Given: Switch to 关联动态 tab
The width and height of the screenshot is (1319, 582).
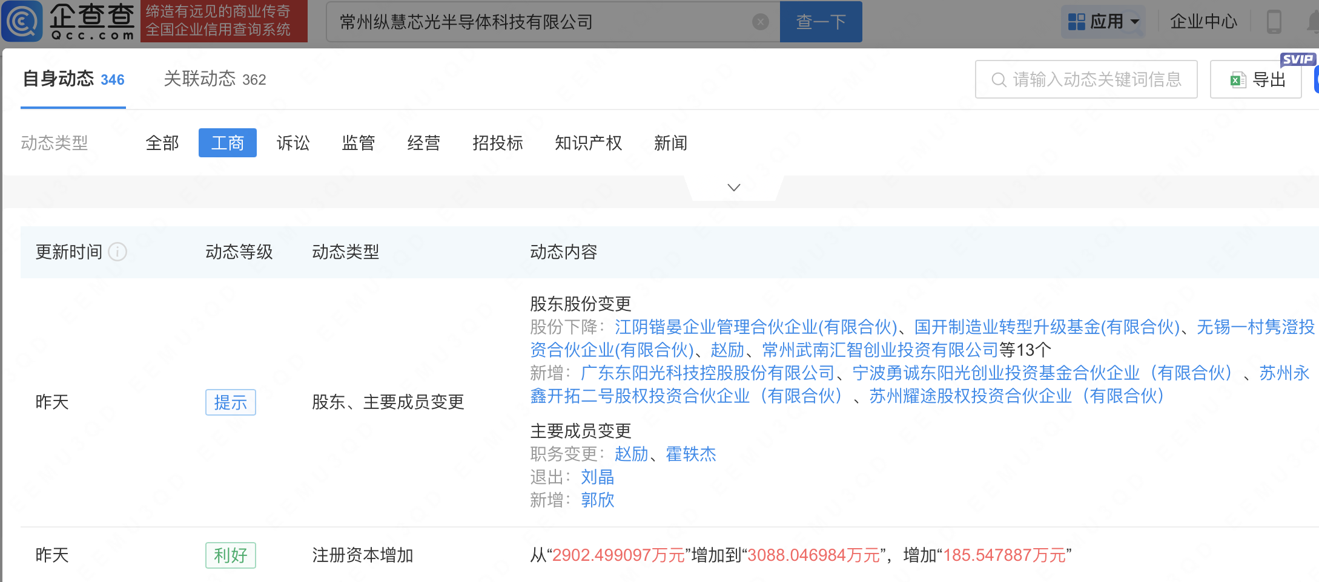Looking at the screenshot, I should click(x=214, y=79).
